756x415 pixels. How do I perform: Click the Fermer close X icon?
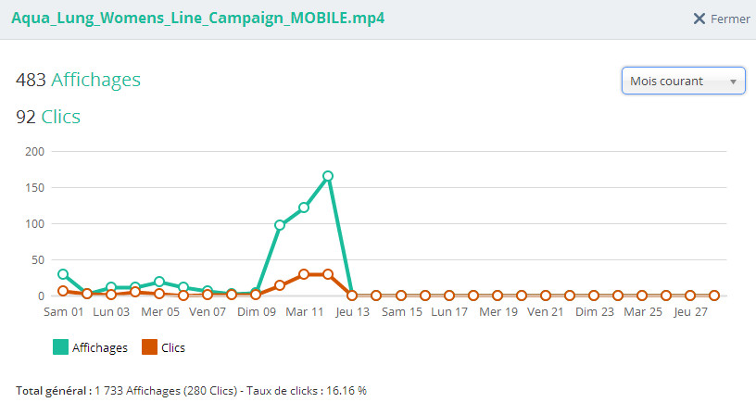699,19
